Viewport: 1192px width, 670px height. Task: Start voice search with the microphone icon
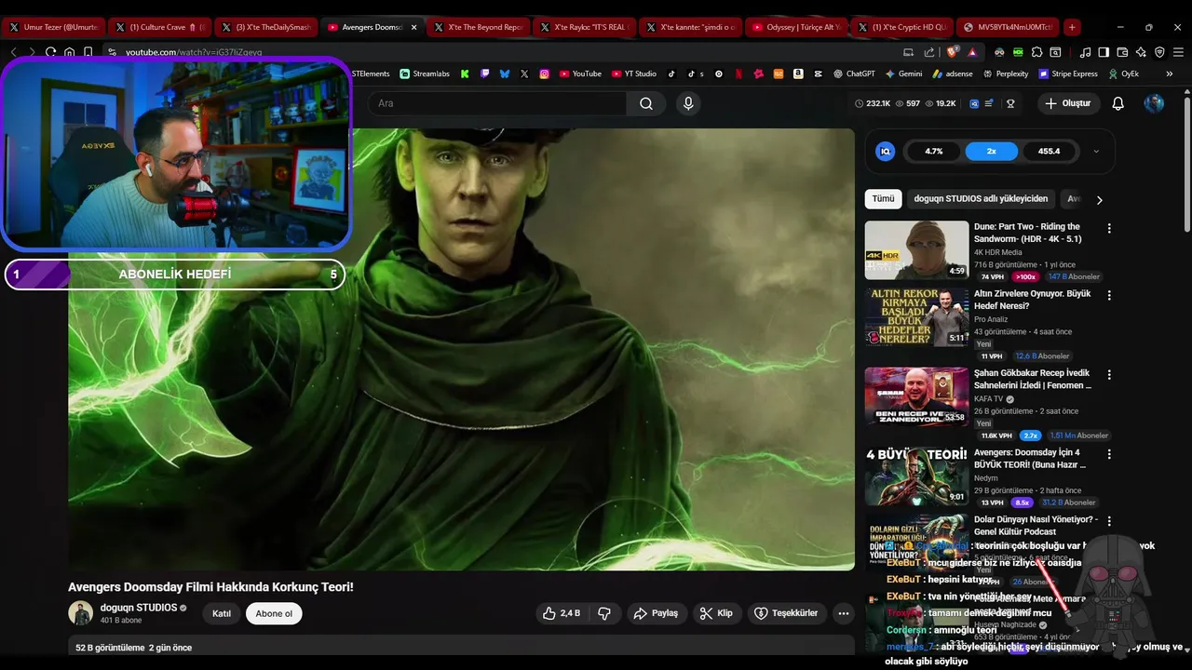[x=688, y=103]
